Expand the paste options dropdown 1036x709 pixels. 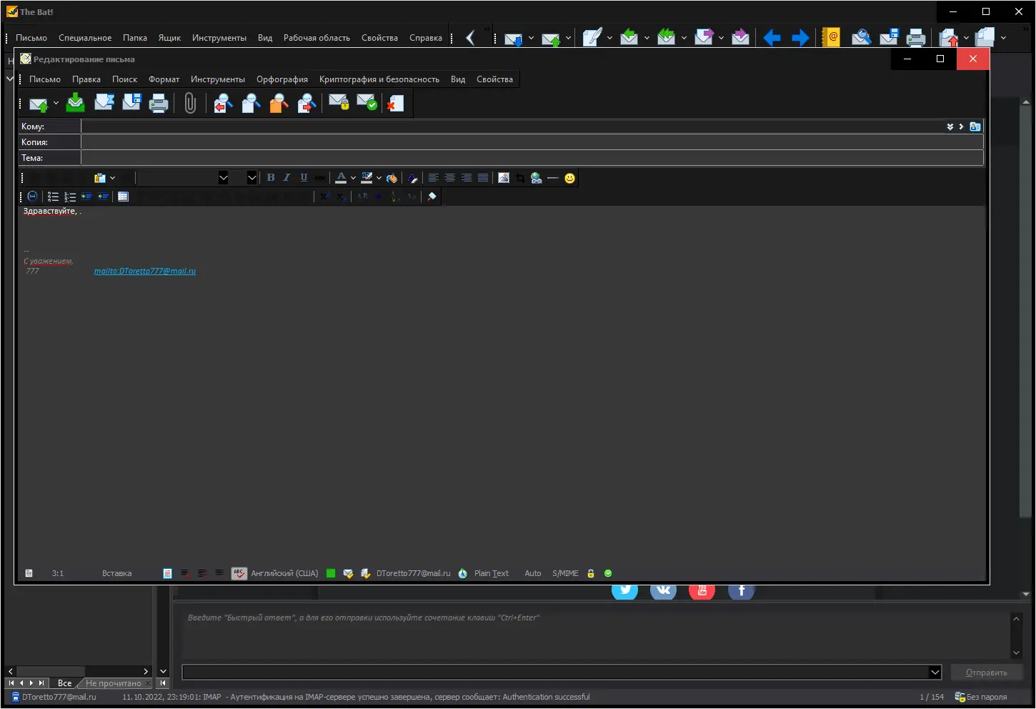tap(112, 178)
